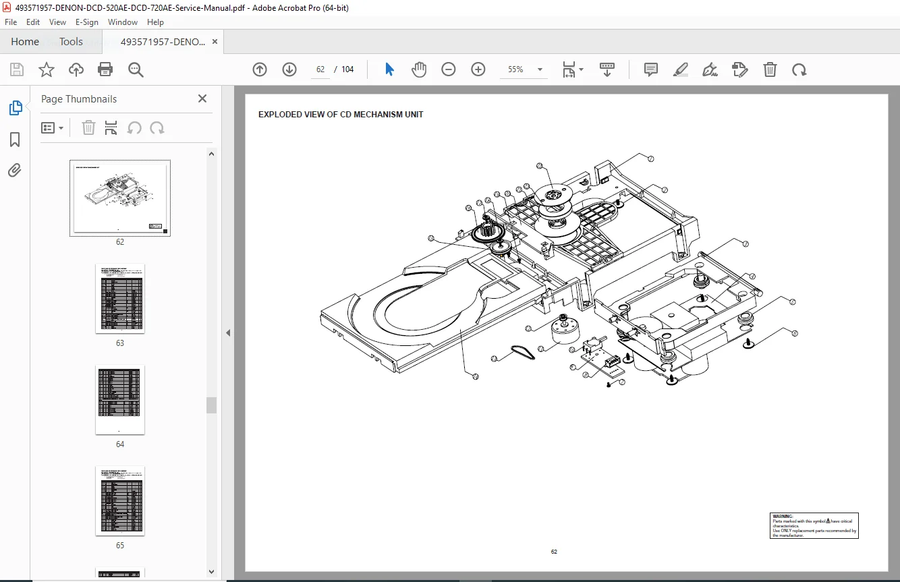Open the Window menu
Viewport: 900px width, 582px height.
123,22
